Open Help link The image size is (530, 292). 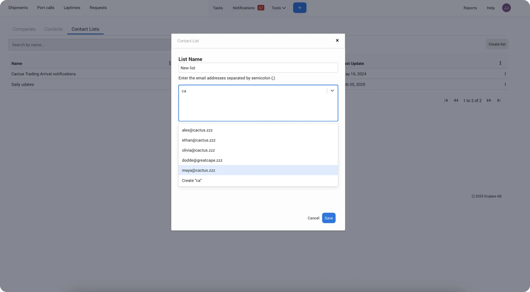click(x=491, y=8)
